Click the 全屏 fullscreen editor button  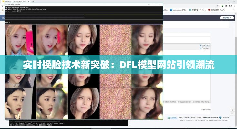coord(204,45)
